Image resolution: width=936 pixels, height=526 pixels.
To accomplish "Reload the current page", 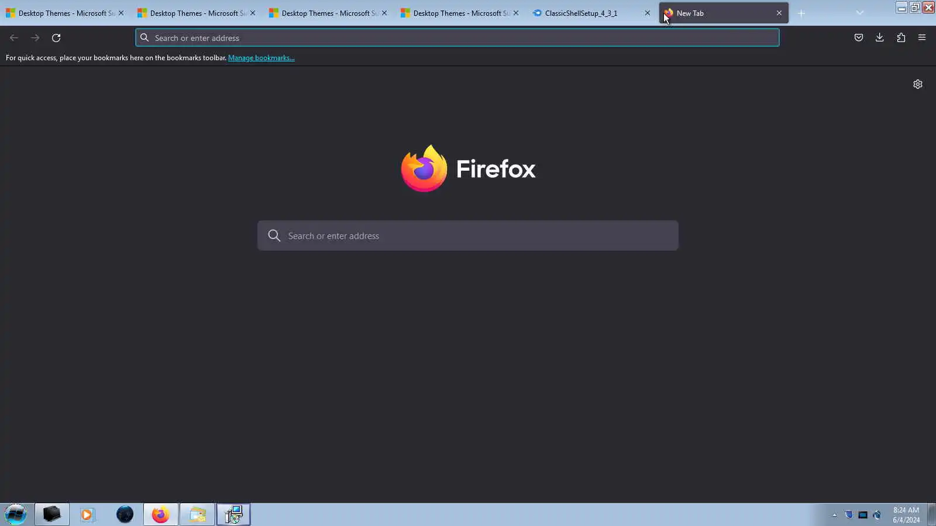I will point(56,38).
